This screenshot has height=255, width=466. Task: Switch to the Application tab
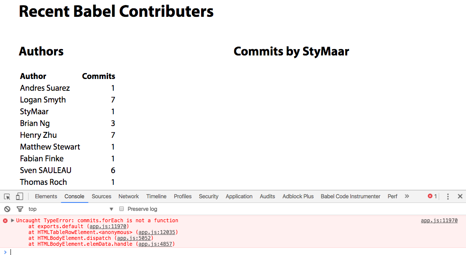pyautogui.click(x=239, y=196)
